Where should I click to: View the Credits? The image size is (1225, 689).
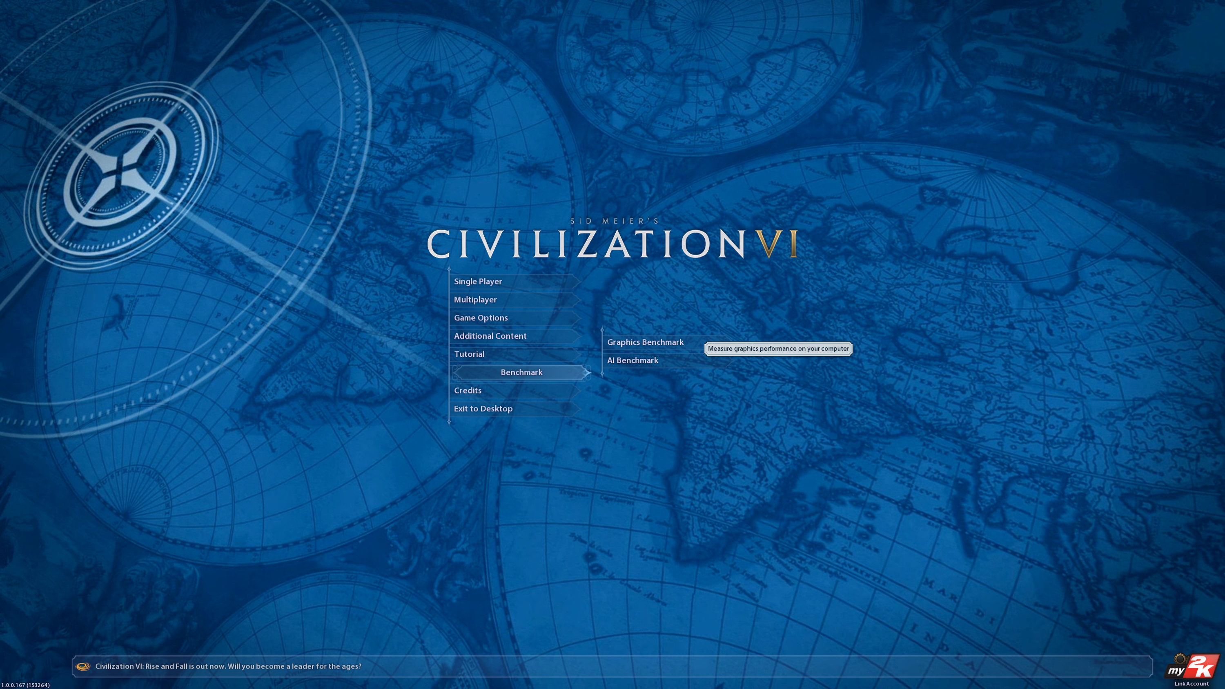(x=468, y=390)
